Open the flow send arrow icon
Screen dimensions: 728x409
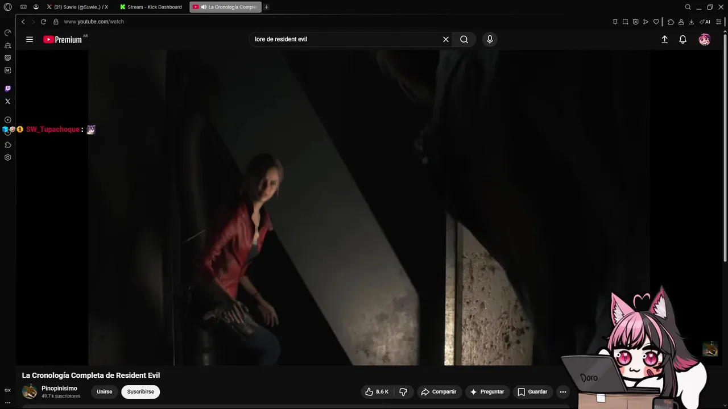coord(646,22)
